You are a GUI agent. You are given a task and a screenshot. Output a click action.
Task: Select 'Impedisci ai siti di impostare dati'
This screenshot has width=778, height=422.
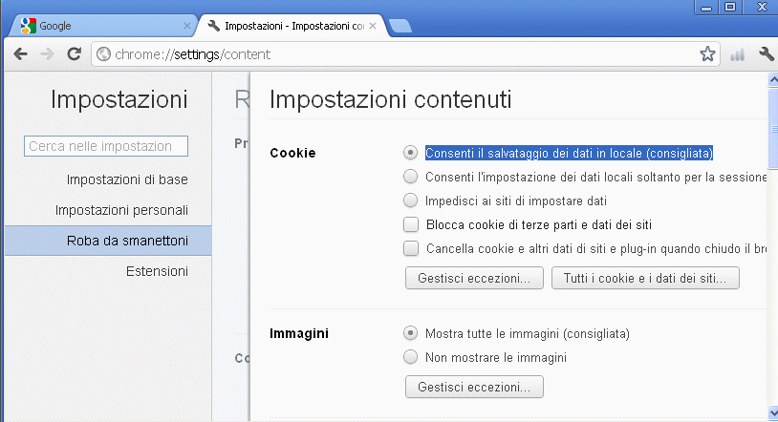(411, 200)
